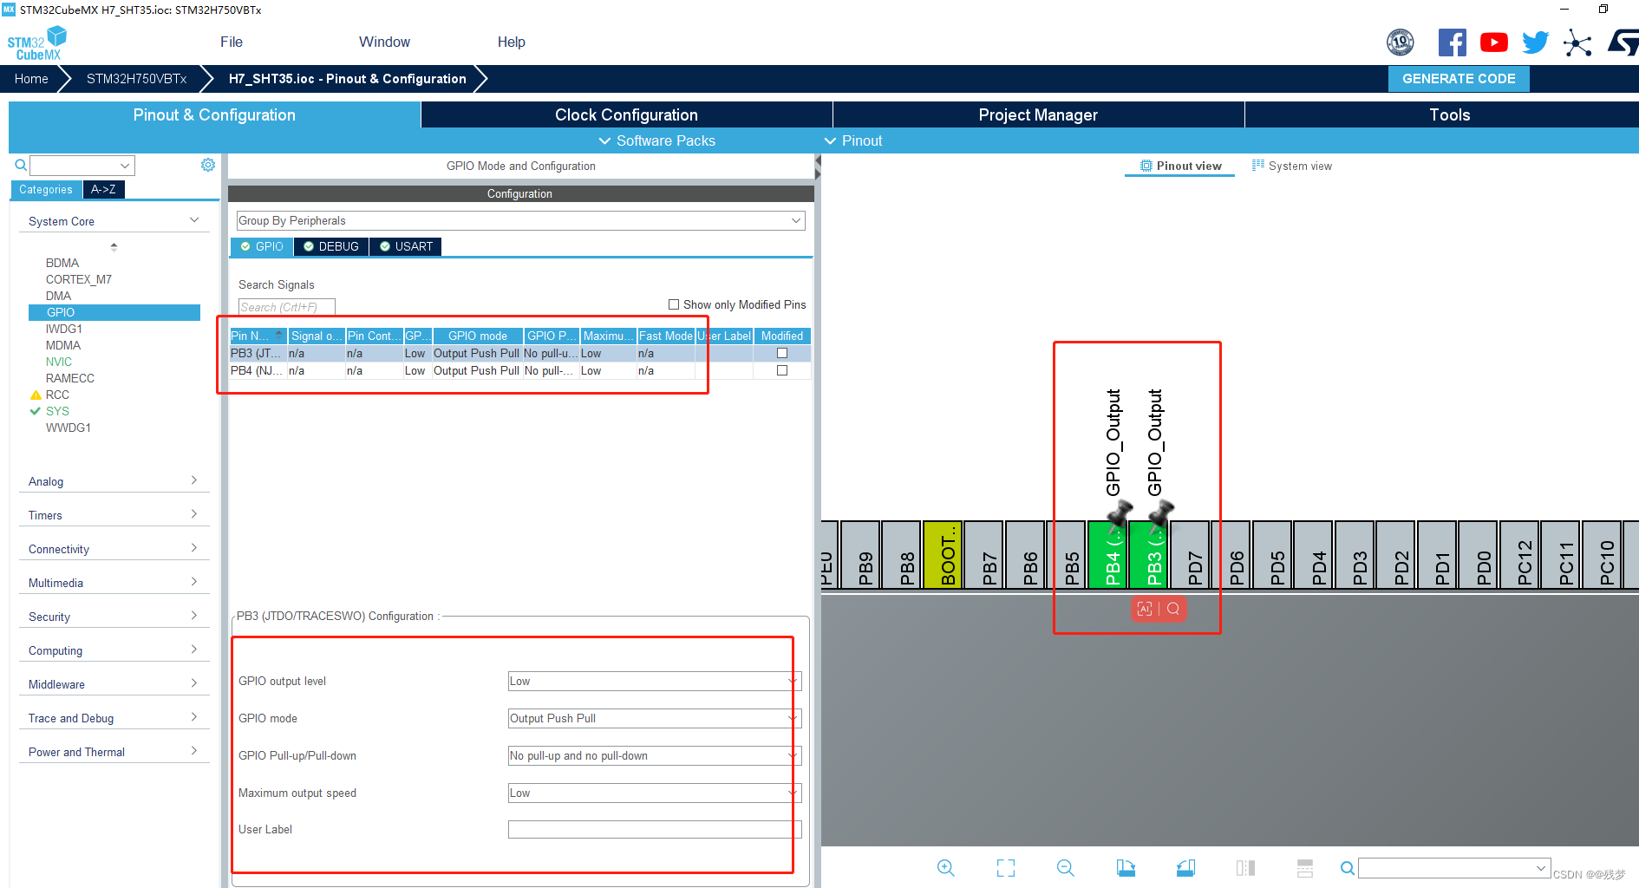Click the ST community network icon
The height and width of the screenshot is (888, 1639).
(x=1577, y=42)
